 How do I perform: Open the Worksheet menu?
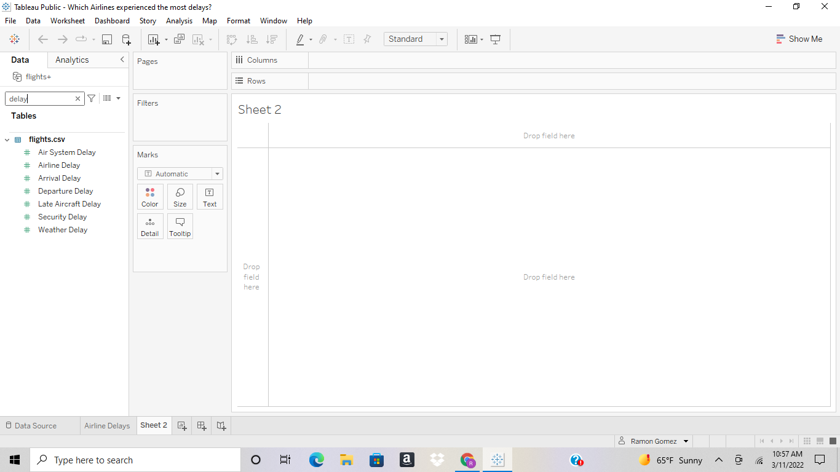(x=68, y=21)
